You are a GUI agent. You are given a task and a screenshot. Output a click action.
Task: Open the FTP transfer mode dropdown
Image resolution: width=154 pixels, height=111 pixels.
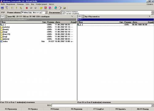coord(46,13)
